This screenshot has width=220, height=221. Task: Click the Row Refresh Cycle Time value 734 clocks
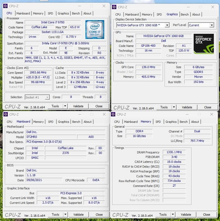click(174, 181)
